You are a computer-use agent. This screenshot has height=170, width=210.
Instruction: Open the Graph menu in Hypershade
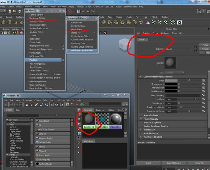[52, 100]
